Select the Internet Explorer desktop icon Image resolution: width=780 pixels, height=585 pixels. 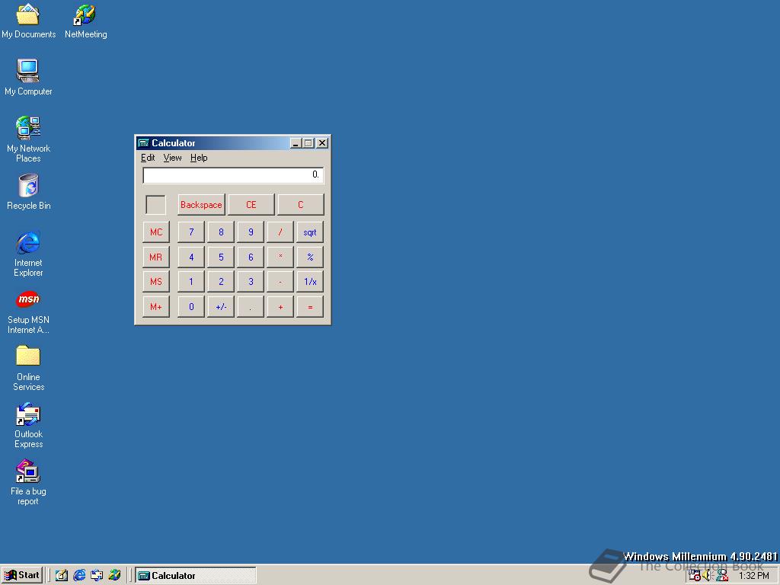point(28,254)
